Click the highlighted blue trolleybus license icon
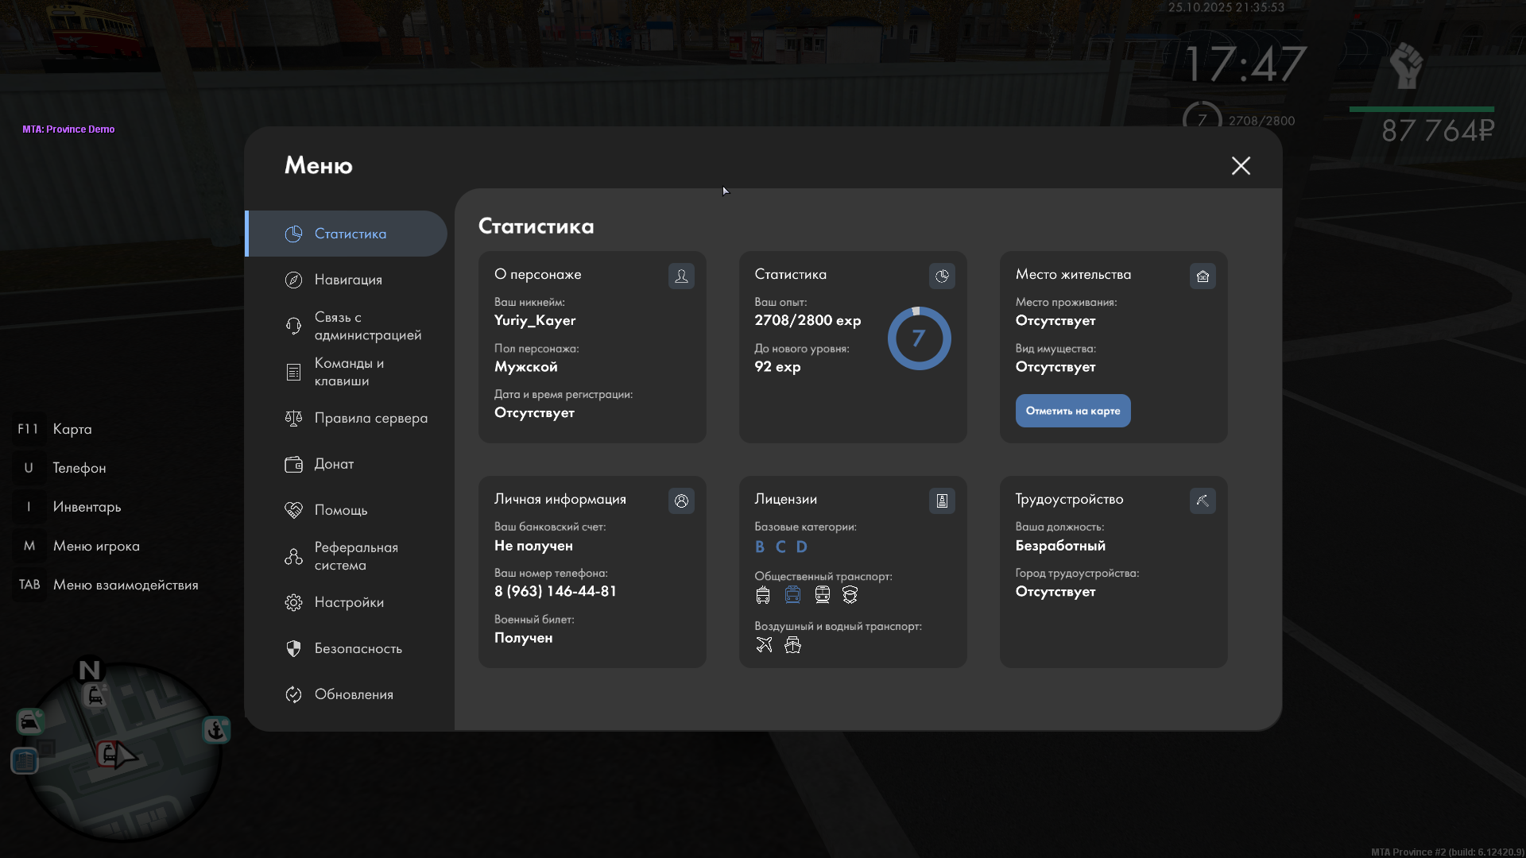Viewport: 1526px width, 858px height. [792, 594]
